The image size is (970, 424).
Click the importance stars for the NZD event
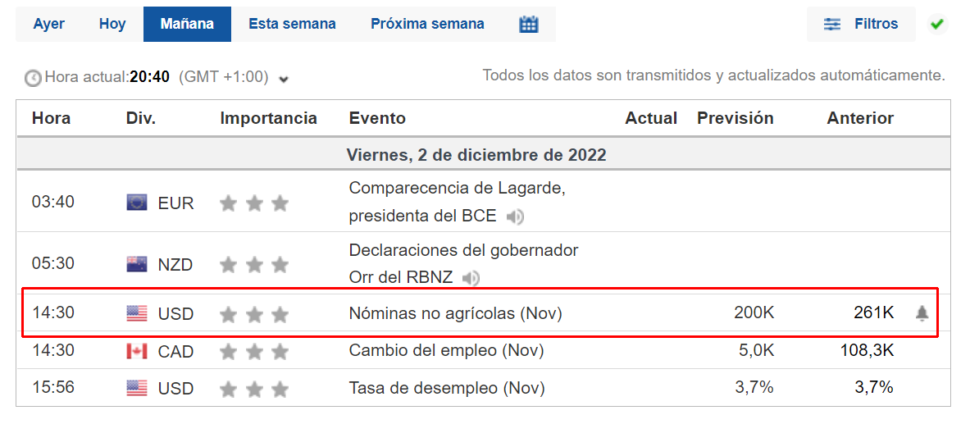point(254,265)
